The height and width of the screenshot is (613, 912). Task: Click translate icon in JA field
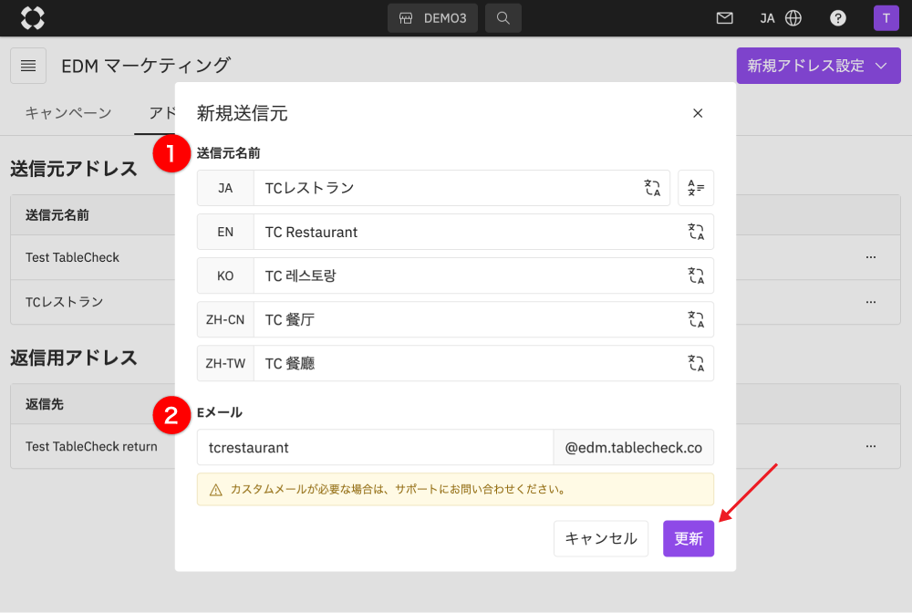pyautogui.click(x=652, y=188)
